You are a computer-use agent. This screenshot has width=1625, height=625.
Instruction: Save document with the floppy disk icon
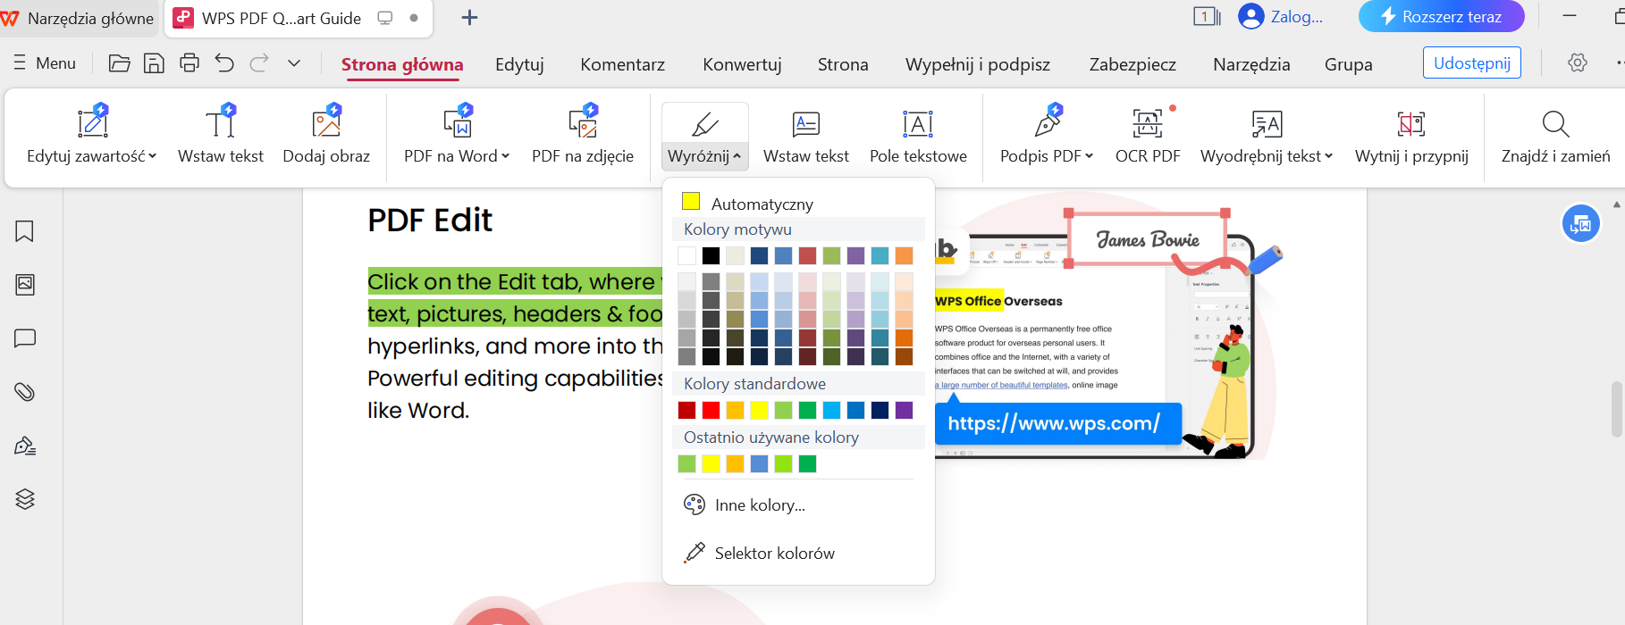point(154,63)
